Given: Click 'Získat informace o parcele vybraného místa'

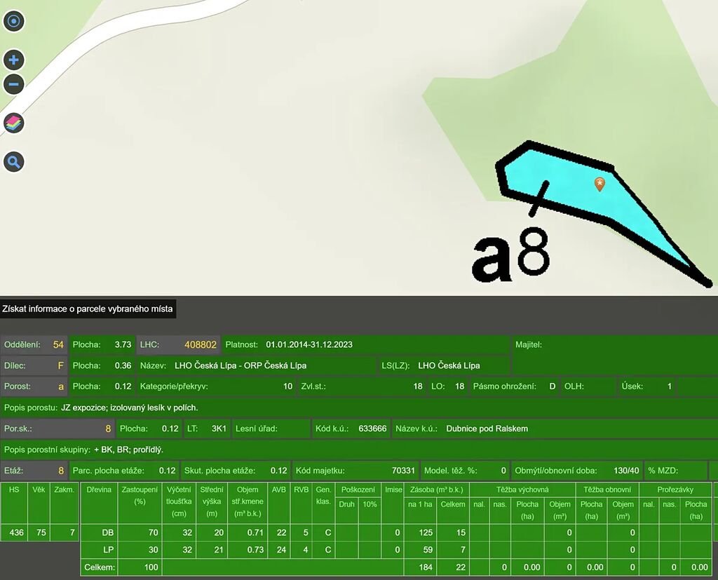Looking at the screenshot, I should (x=88, y=309).
